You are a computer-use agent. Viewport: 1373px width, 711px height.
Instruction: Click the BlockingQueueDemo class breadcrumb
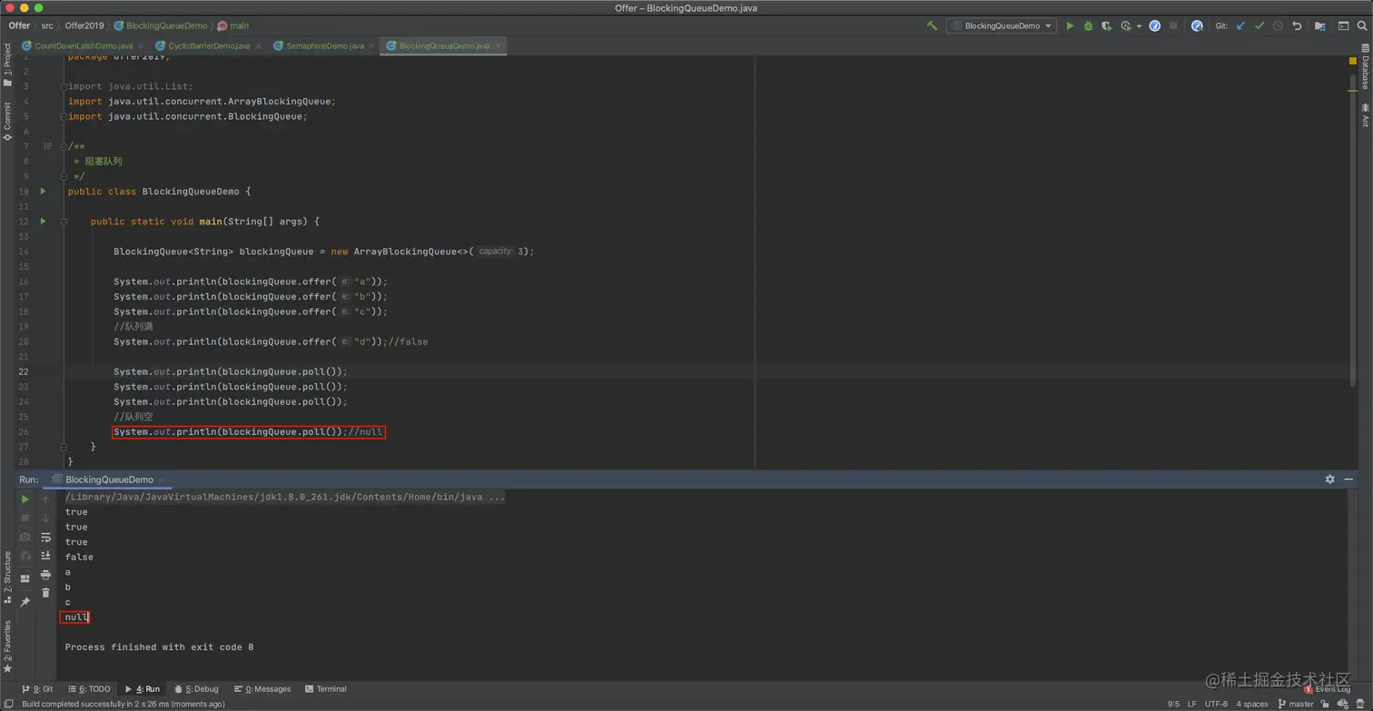(x=161, y=25)
